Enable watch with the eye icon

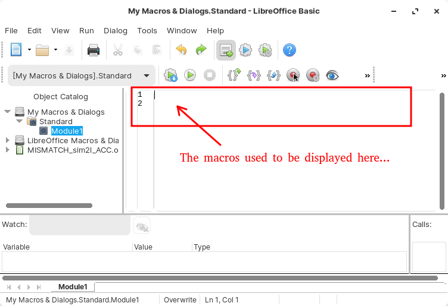tap(332, 75)
